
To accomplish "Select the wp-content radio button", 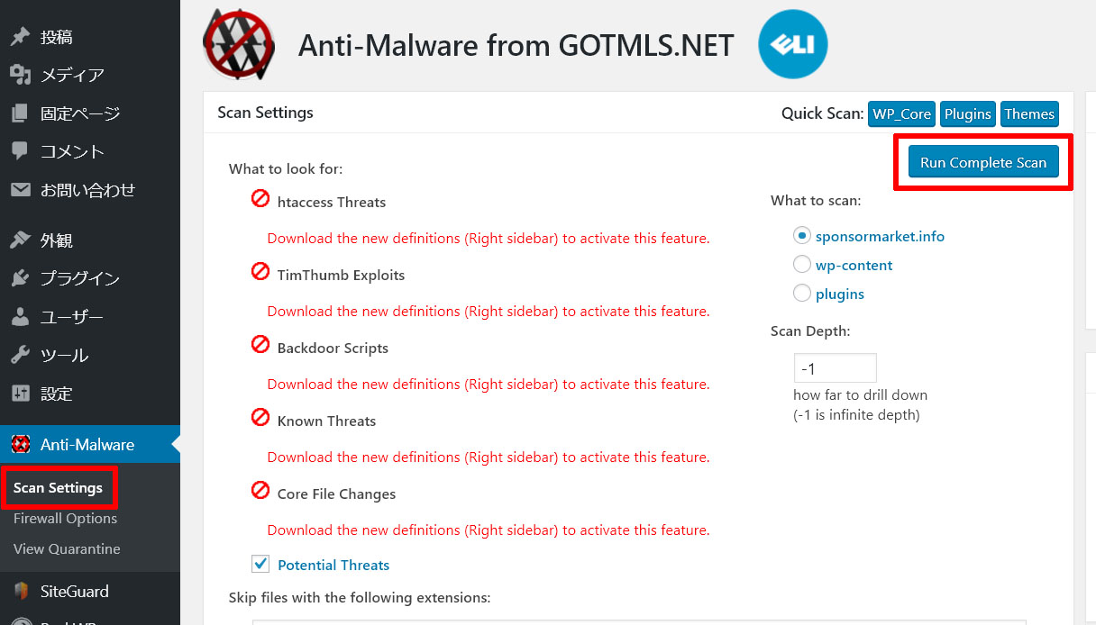I will 801,265.
